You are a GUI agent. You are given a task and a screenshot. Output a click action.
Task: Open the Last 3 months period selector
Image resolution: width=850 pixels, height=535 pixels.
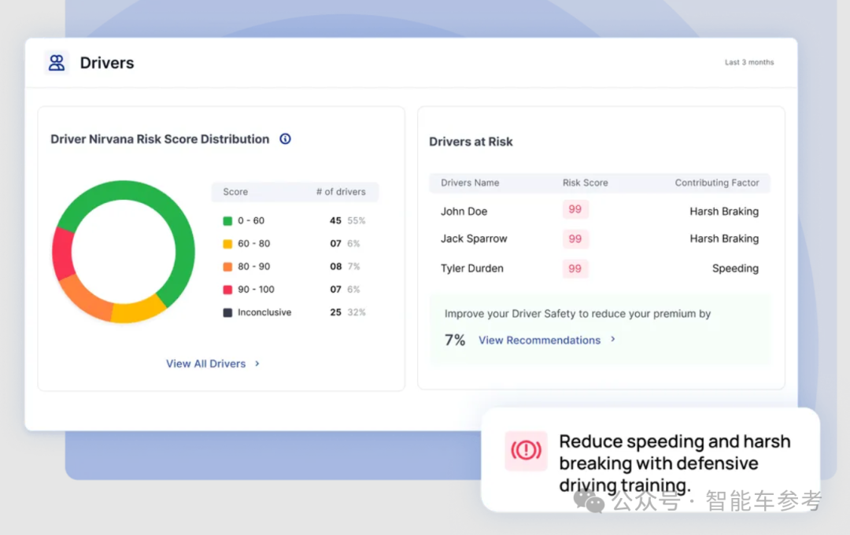[749, 62]
